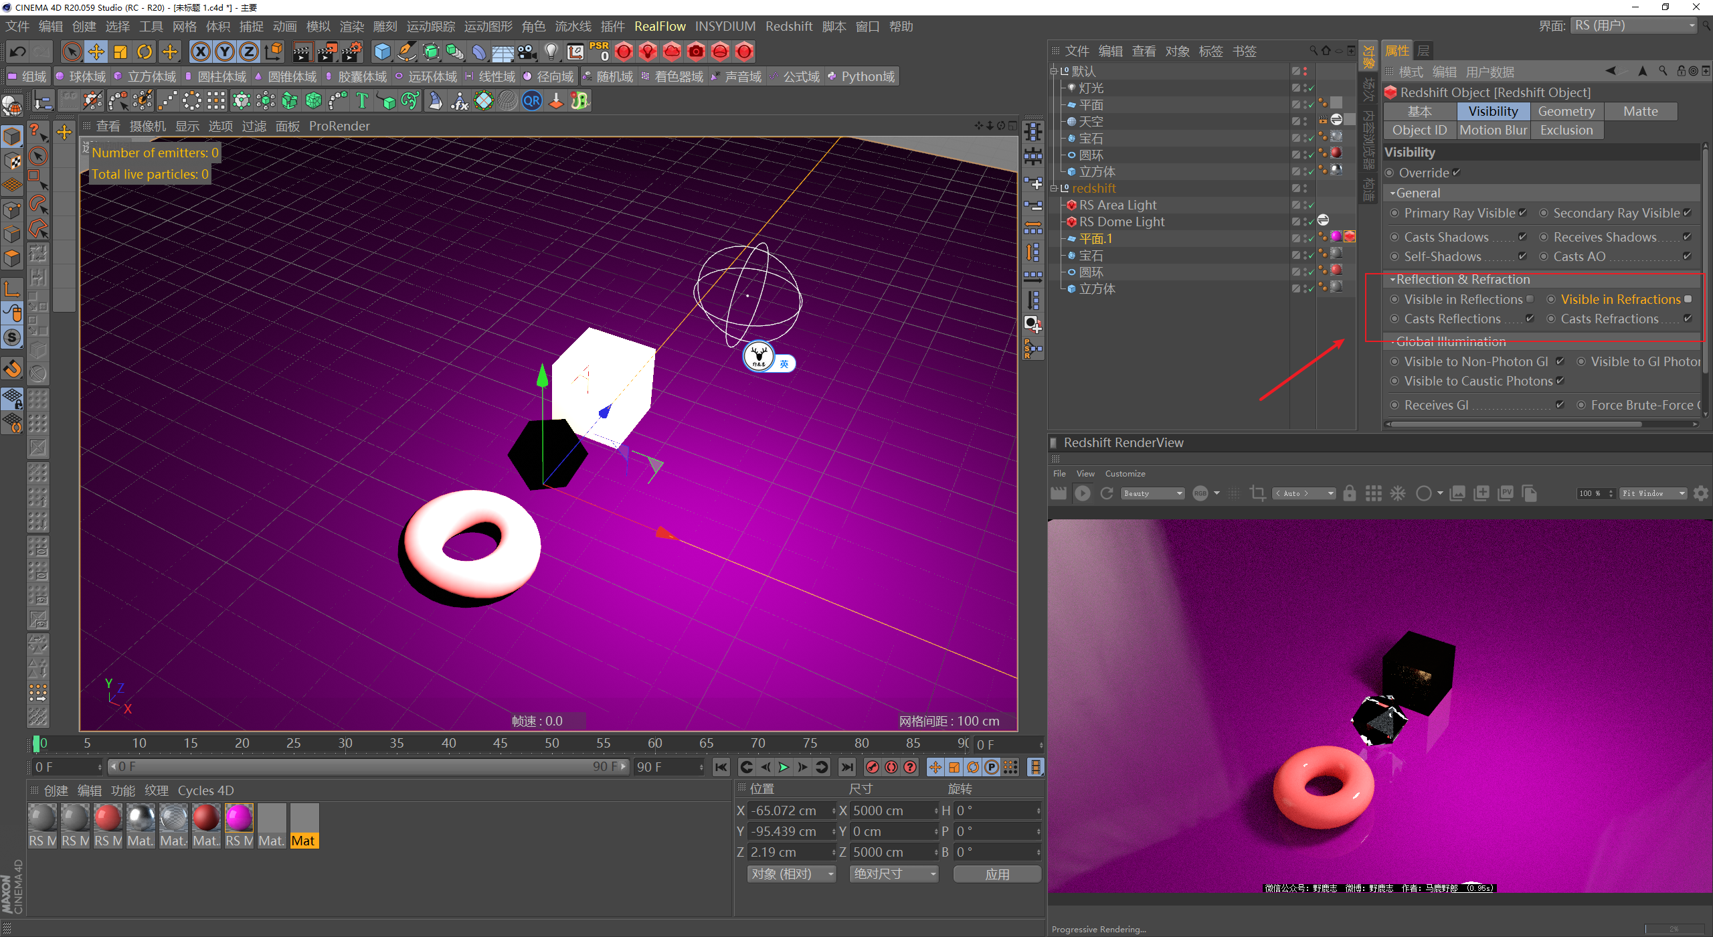1713x937 pixels.
Task: Toggle the Override checkbox
Action: click(1457, 173)
